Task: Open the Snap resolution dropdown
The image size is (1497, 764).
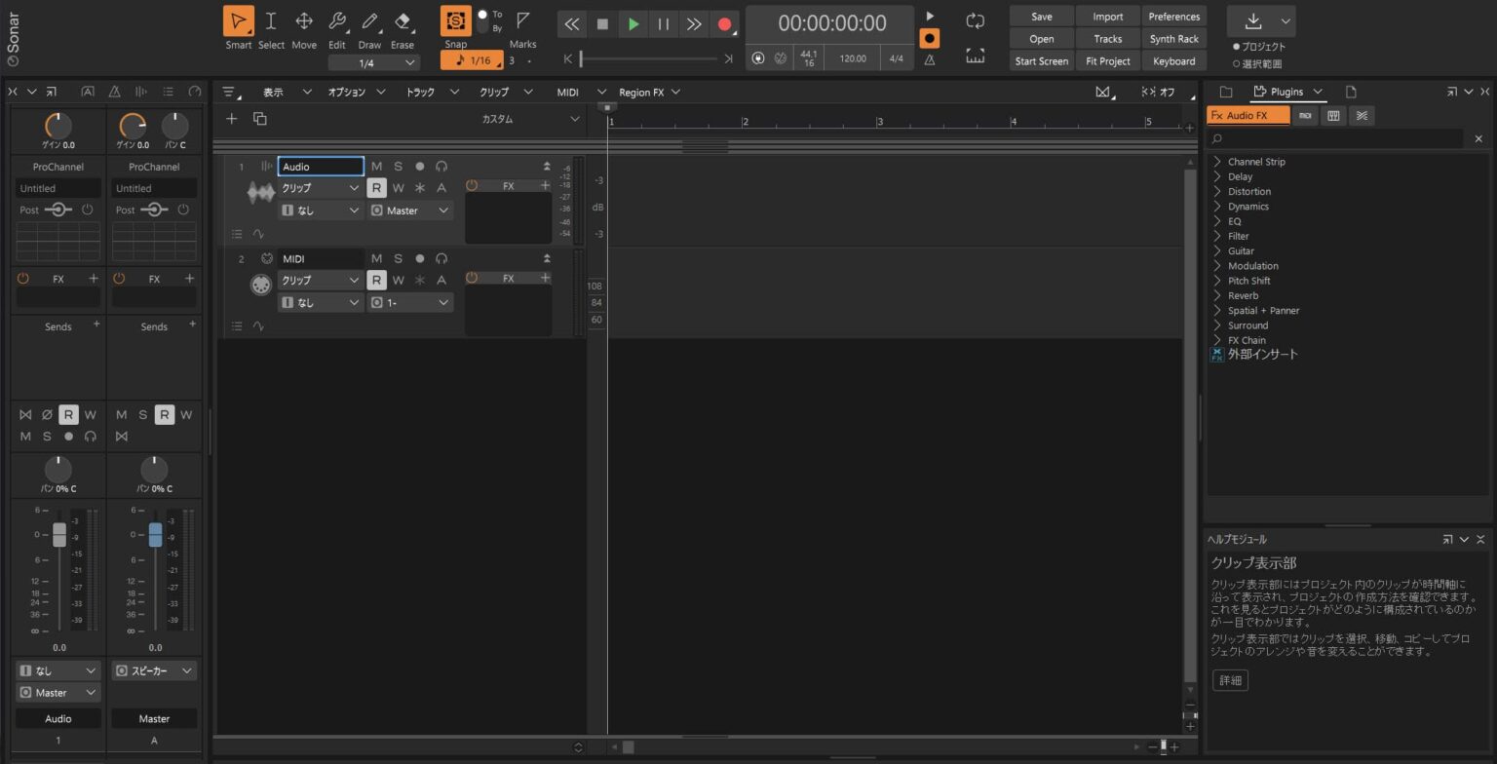Action: point(472,59)
